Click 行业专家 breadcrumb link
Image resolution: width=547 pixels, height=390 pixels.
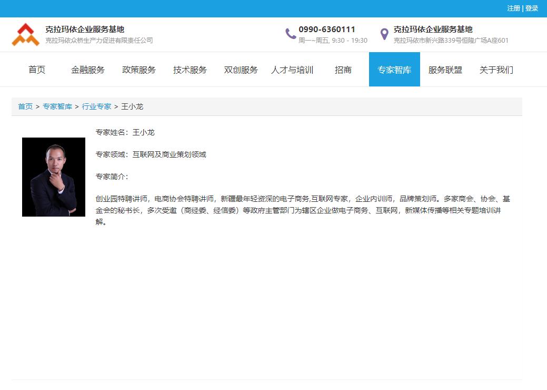(96, 106)
